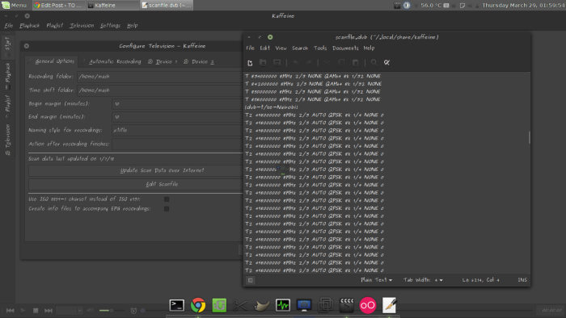Viewport: 566px width, 318px height.
Task: Switch to the Automatic Recording tab
Action: coord(112,61)
